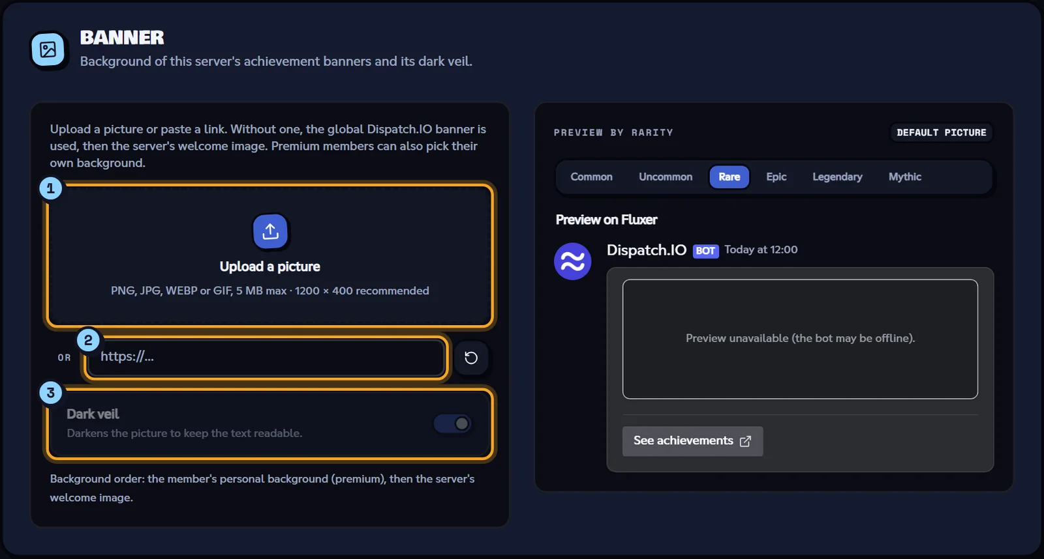This screenshot has height=559, width=1044.
Task: Click the Preview by Rarity label
Action: click(613, 133)
